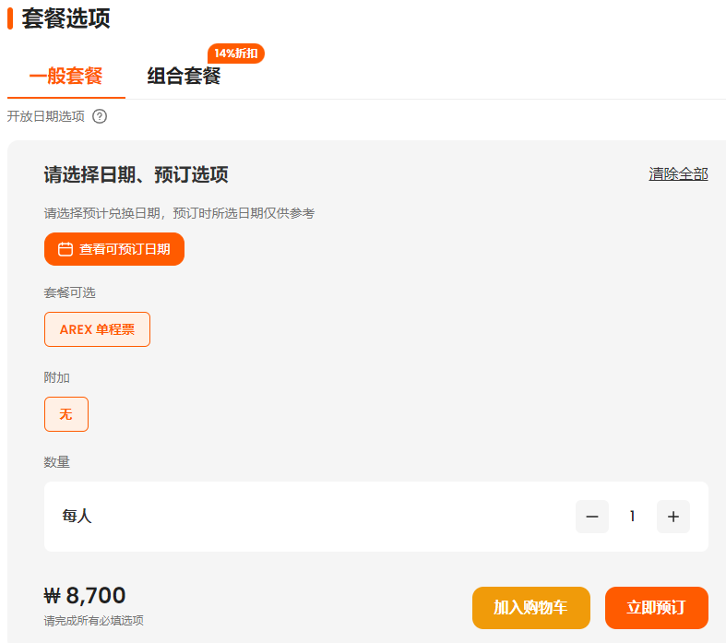Click the 每人 row label
726x643 pixels.
click(77, 517)
